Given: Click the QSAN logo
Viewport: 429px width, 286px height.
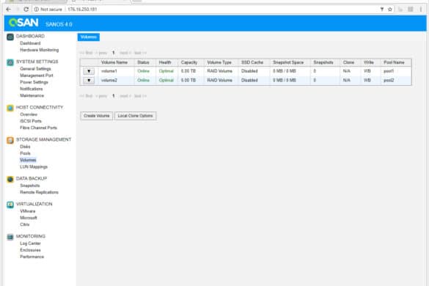Looking at the screenshot, I should tap(23, 23).
